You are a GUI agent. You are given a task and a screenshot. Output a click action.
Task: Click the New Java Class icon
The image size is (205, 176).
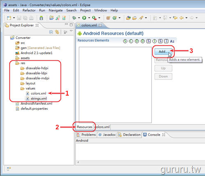[115, 18]
